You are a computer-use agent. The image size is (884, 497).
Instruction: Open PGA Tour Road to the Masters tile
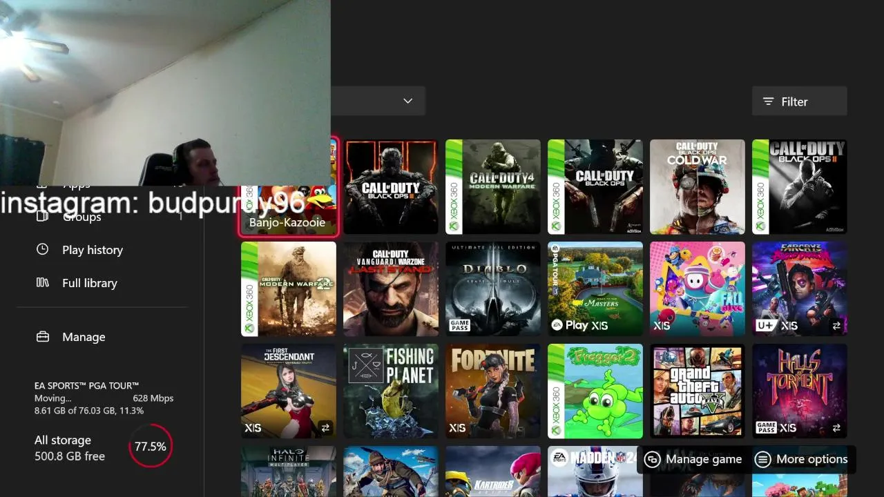(x=595, y=289)
